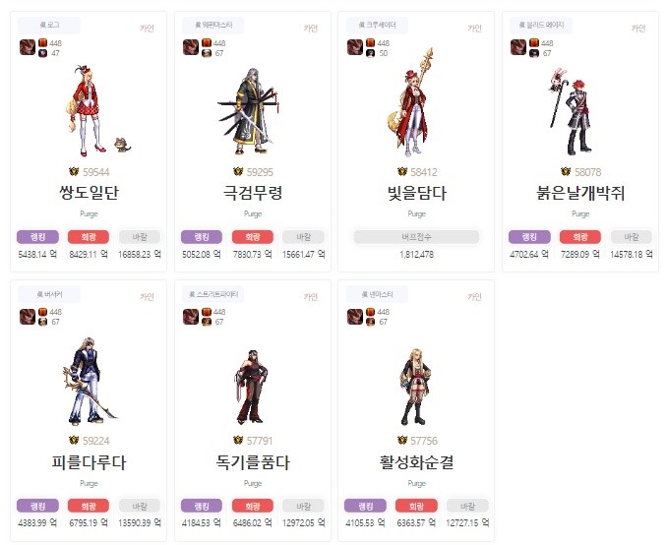Viewport: 667px width, 545px height.
Task: Click the small icon beside 50 on 빛을담다 card
Action: pyautogui.click(x=370, y=53)
